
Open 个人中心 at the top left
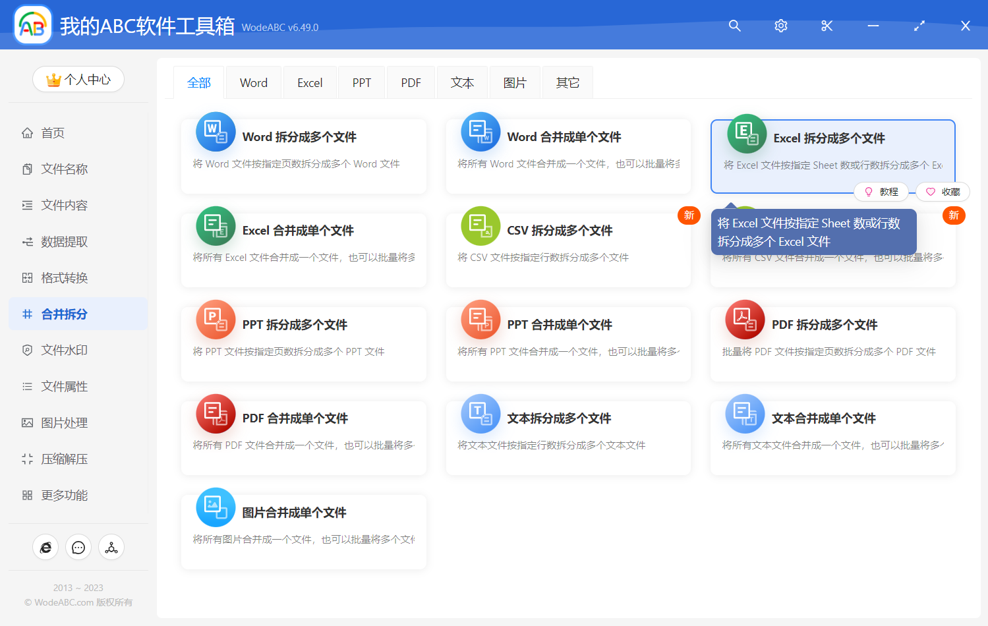point(78,78)
